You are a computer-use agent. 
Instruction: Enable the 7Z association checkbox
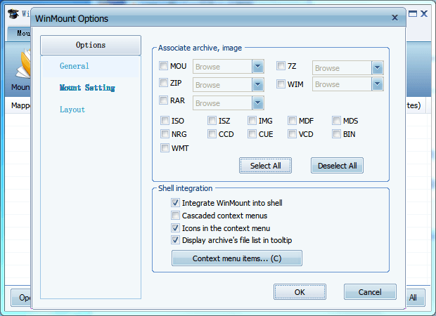point(281,67)
